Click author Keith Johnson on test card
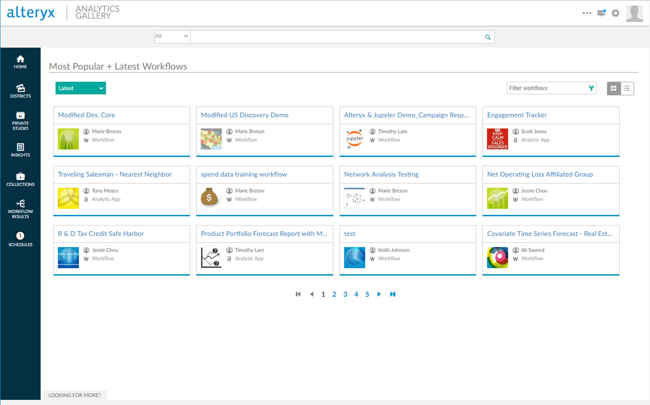 click(394, 250)
